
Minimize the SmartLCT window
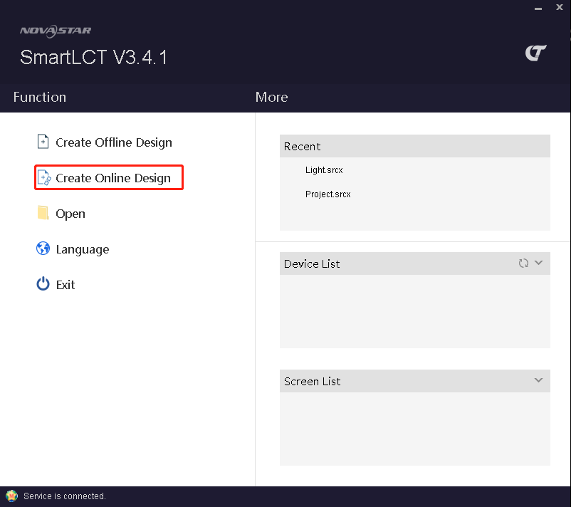[538, 9]
